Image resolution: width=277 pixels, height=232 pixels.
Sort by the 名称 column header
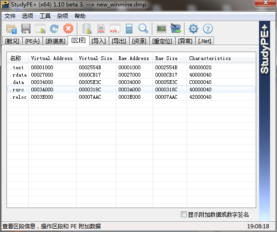click(x=17, y=58)
